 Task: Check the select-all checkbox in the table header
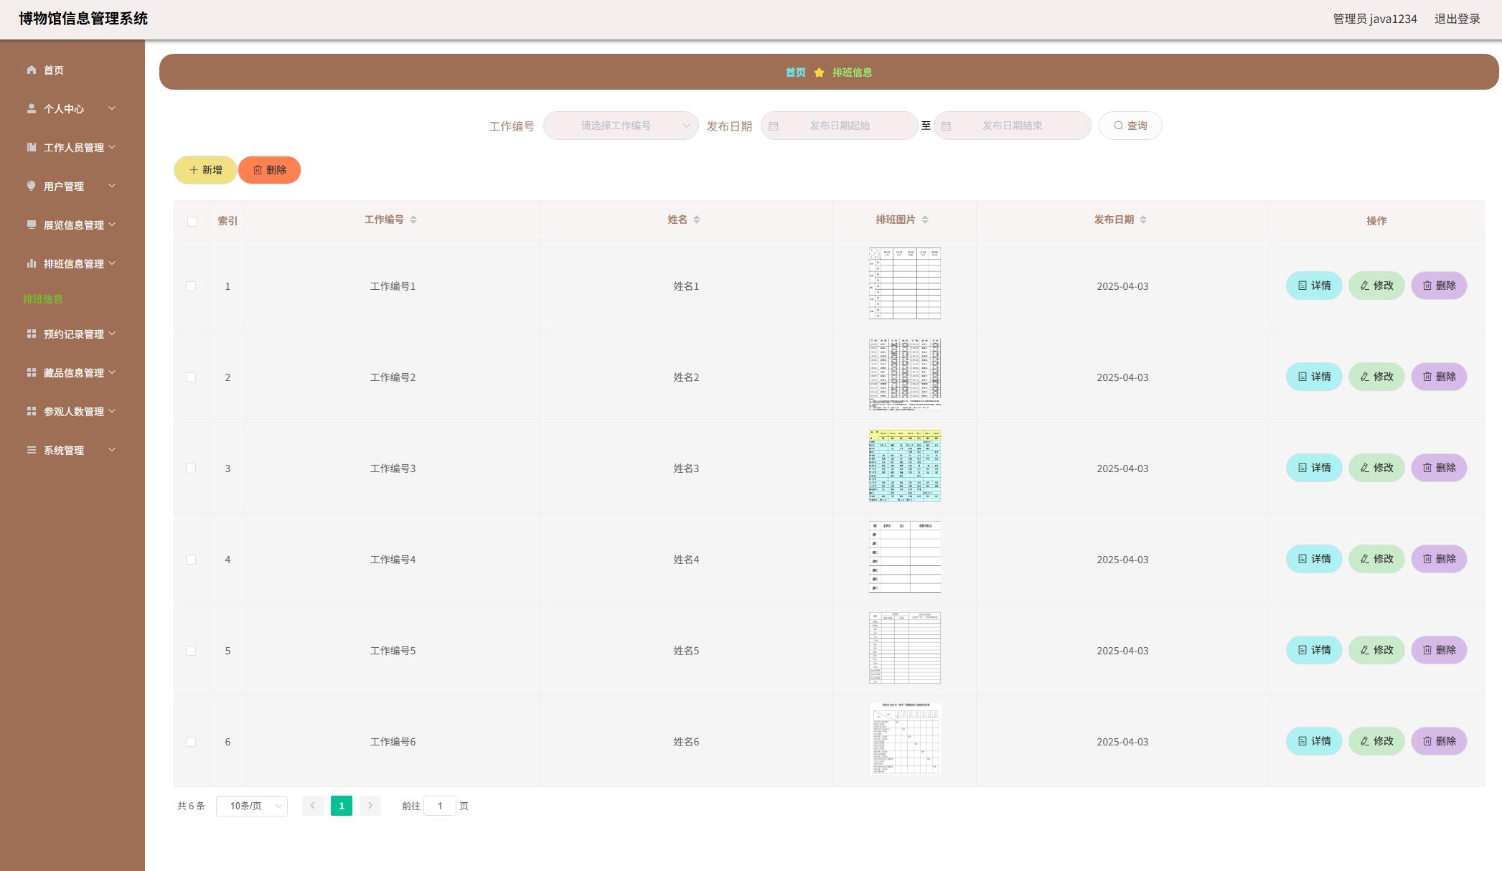(192, 221)
